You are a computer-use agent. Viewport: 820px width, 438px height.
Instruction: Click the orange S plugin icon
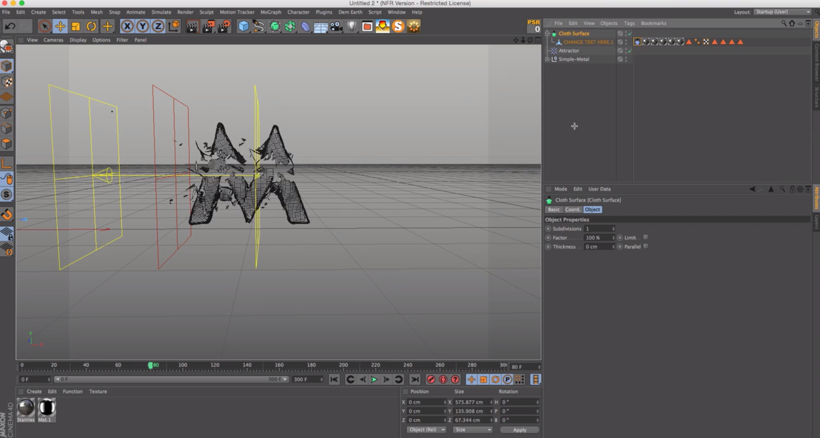coord(398,27)
